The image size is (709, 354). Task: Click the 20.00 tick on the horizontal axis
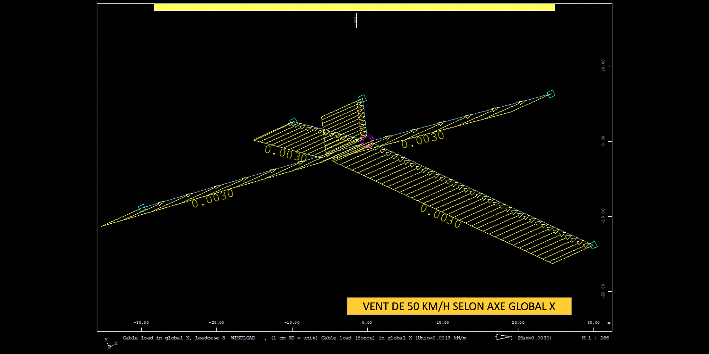pos(518,323)
